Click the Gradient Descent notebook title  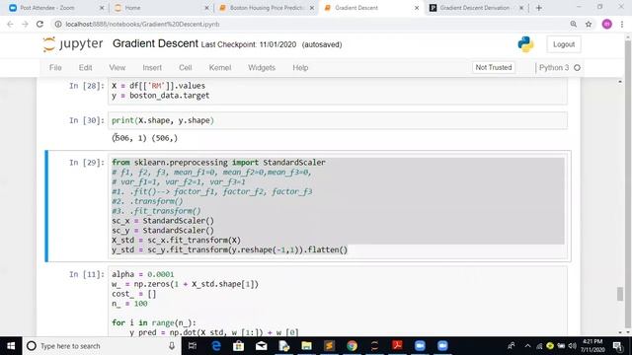[155, 43]
